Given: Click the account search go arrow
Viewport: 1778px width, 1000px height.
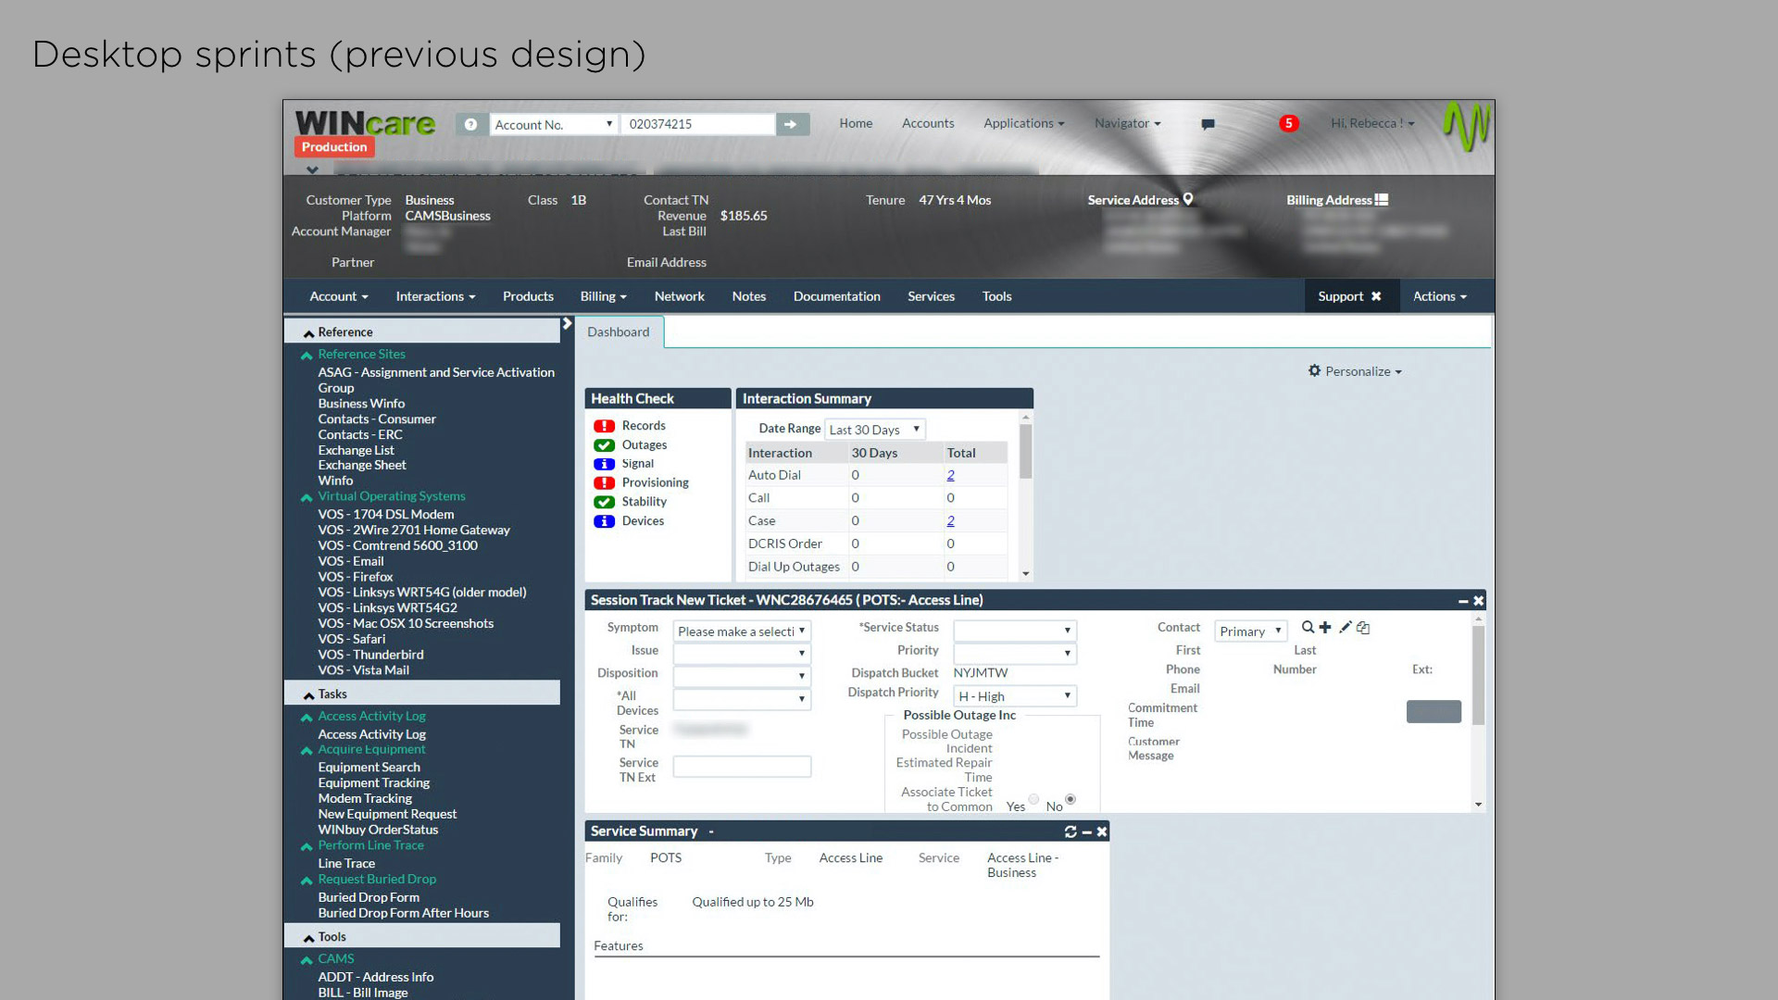Looking at the screenshot, I should [791, 124].
